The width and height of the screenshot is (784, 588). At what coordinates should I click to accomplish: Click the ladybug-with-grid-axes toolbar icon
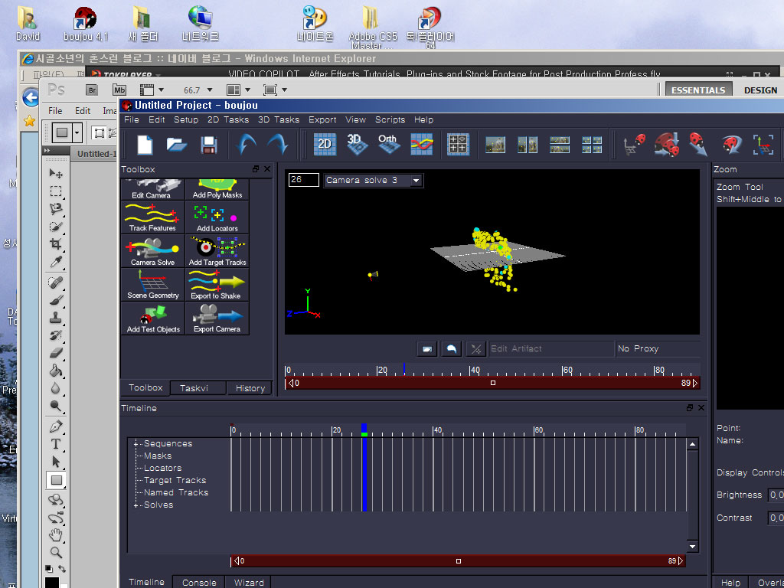(x=635, y=145)
